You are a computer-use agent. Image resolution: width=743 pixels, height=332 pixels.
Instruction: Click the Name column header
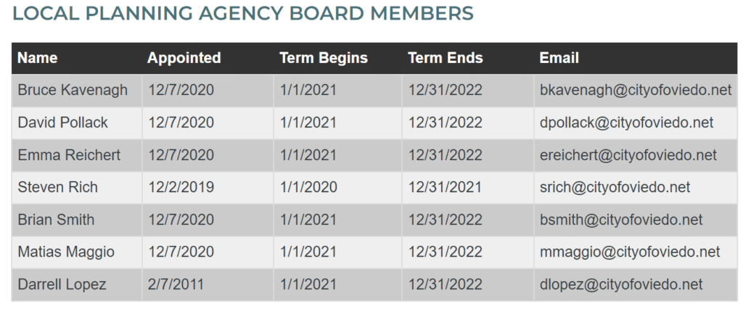pos(38,58)
